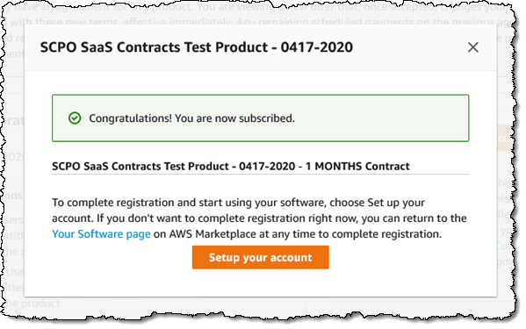
Task: Click the registration instructions paragraph
Action: click(x=259, y=218)
